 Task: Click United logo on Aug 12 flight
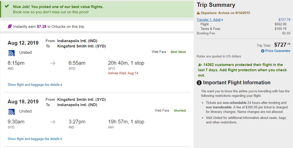(12, 53)
